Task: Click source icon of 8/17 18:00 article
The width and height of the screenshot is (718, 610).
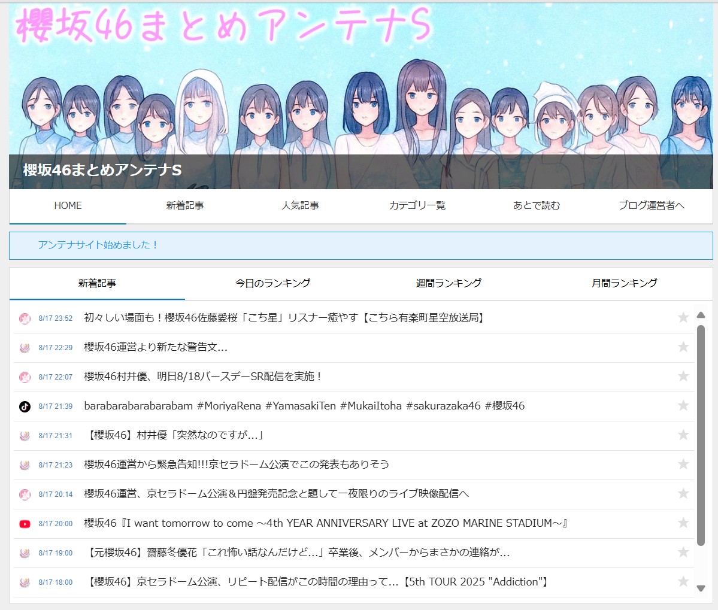Action: coord(25,582)
